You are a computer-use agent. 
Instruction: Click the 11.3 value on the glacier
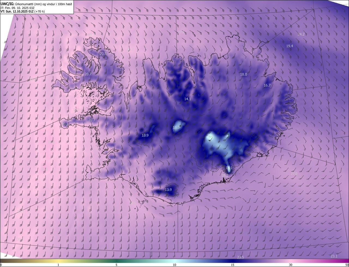coord(176,127)
